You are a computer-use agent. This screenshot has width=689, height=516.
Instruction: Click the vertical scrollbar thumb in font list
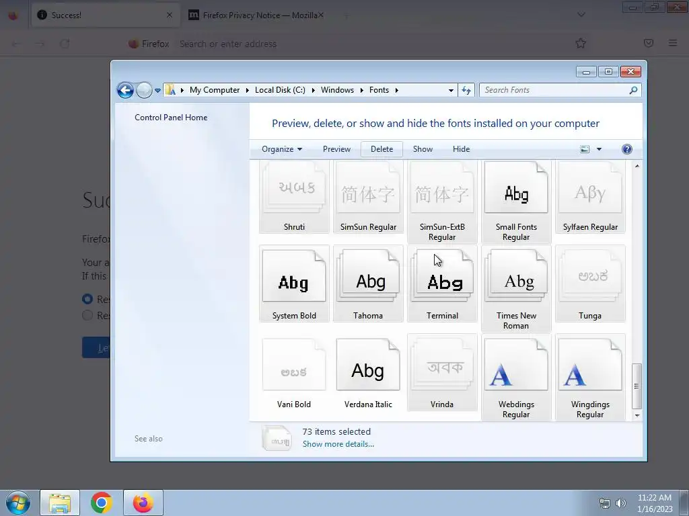pyautogui.click(x=637, y=386)
